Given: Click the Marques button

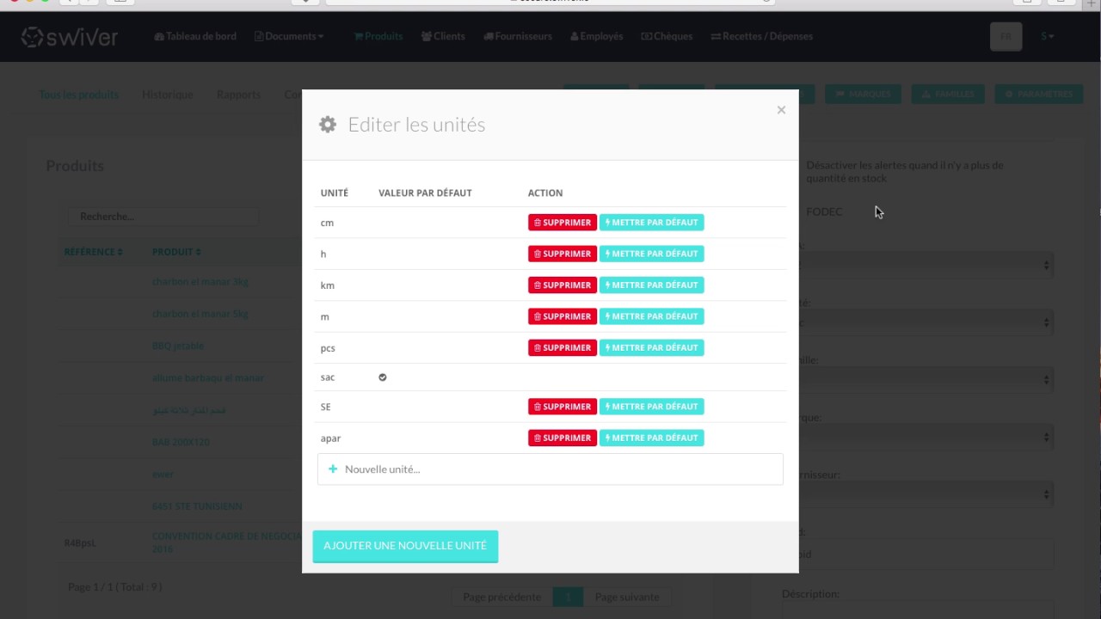Looking at the screenshot, I should coord(864,95).
